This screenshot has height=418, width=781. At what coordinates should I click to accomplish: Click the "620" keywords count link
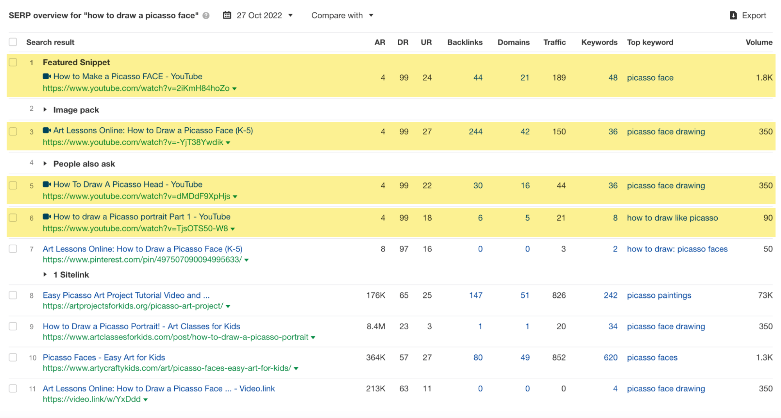pyautogui.click(x=610, y=357)
